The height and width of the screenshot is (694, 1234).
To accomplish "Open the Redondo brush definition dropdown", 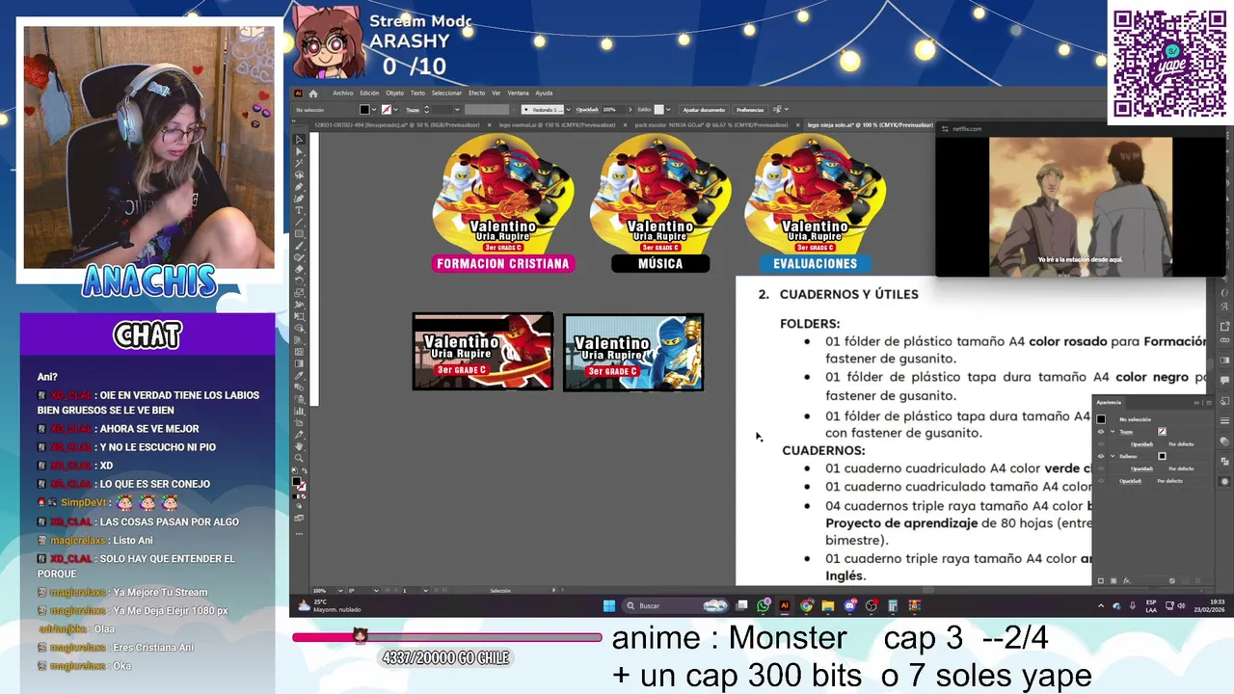I will click(x=568, y=110).
